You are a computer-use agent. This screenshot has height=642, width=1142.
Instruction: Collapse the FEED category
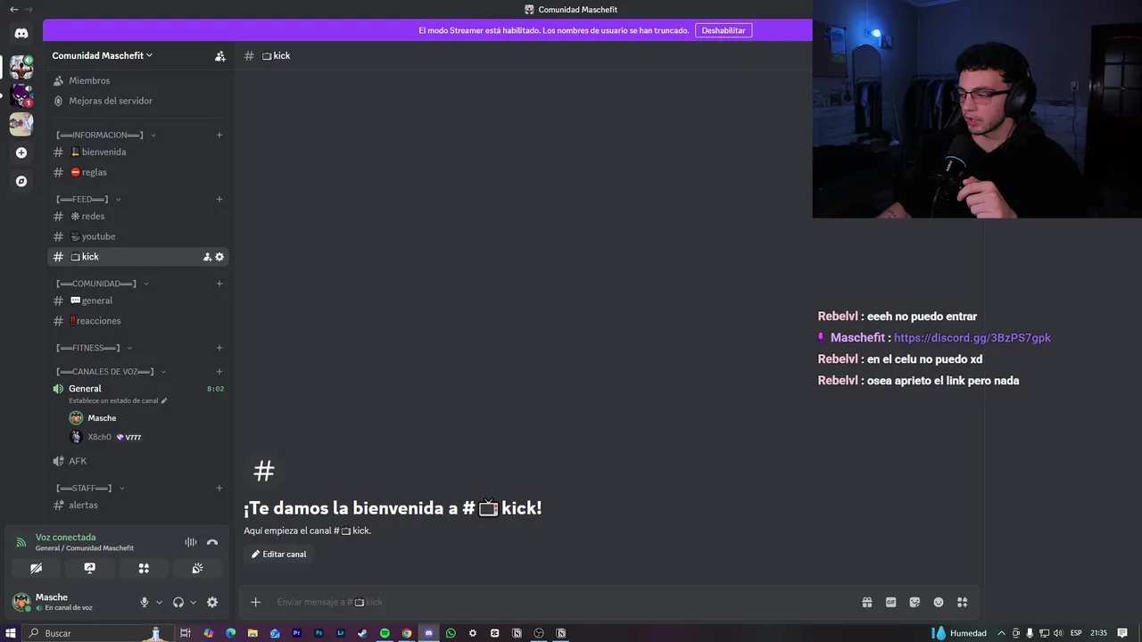(88, 199)
